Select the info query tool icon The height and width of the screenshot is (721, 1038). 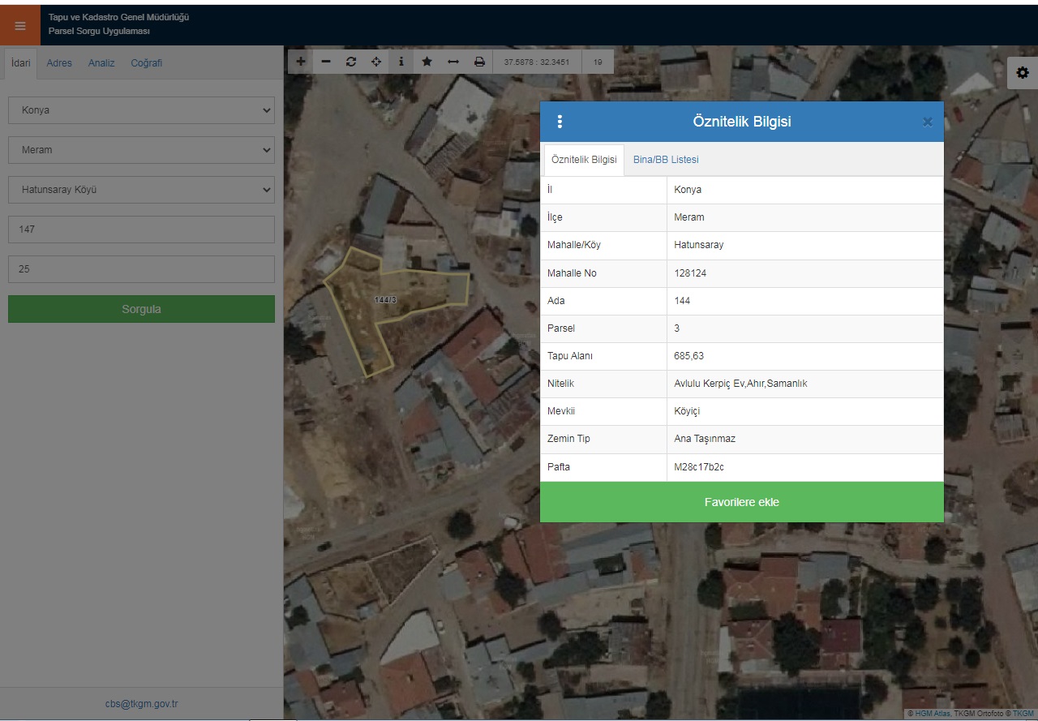(x=401, y=62)
